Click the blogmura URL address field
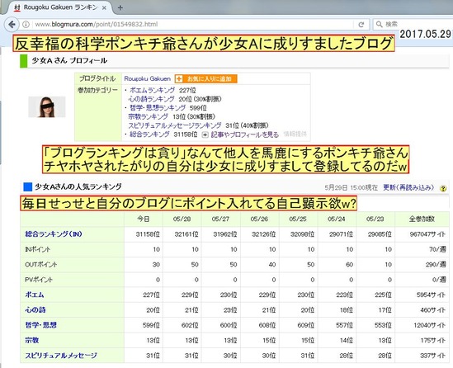453x368 pixels. (x=191, y=25)
